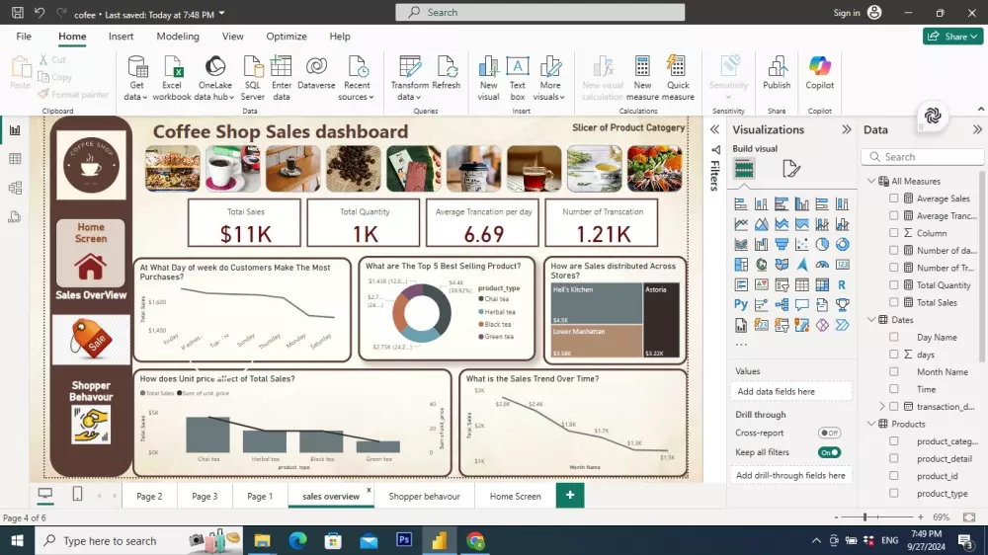Screen dimensions: 988x555
Task: Turn on the Cross-report toggle
Action: tap(829, 433)
